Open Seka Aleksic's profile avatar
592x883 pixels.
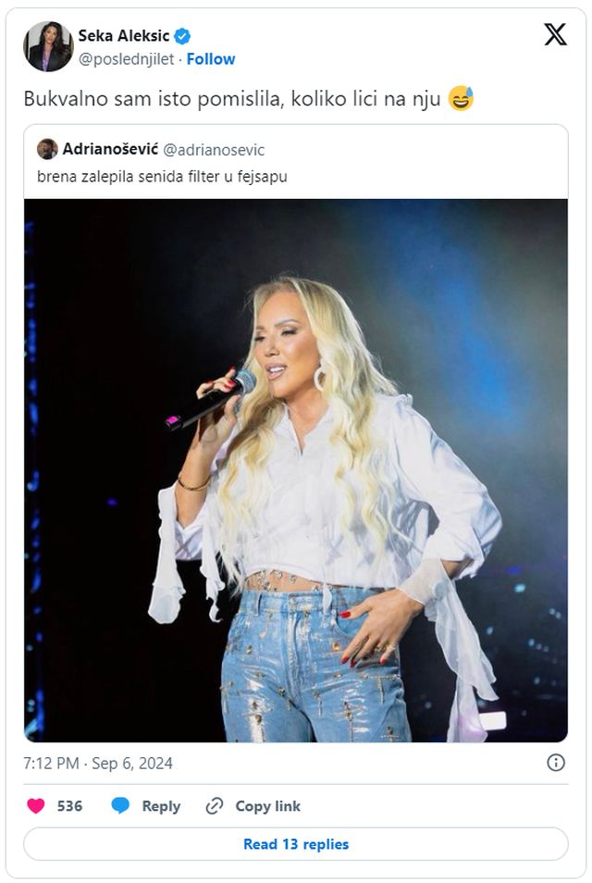pyautogui.click(x=48, y=46)
